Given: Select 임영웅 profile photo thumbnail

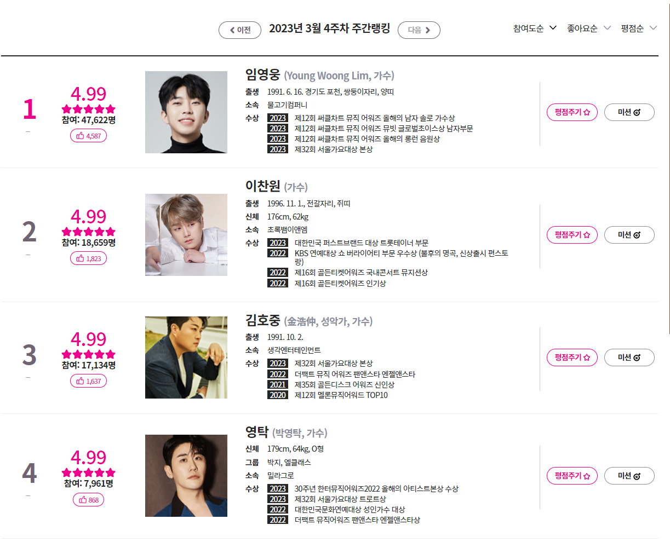Looking at the screenshot, I should click(x=186, y=112).
